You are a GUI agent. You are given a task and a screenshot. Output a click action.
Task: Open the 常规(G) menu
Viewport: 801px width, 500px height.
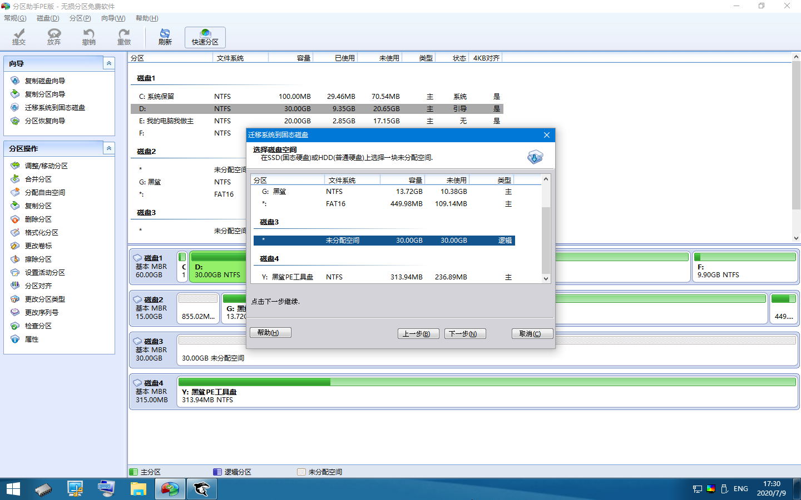15,18
